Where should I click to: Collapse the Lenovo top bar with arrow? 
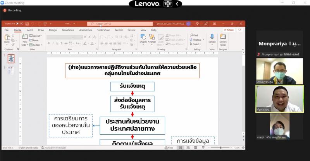point(177,4)
